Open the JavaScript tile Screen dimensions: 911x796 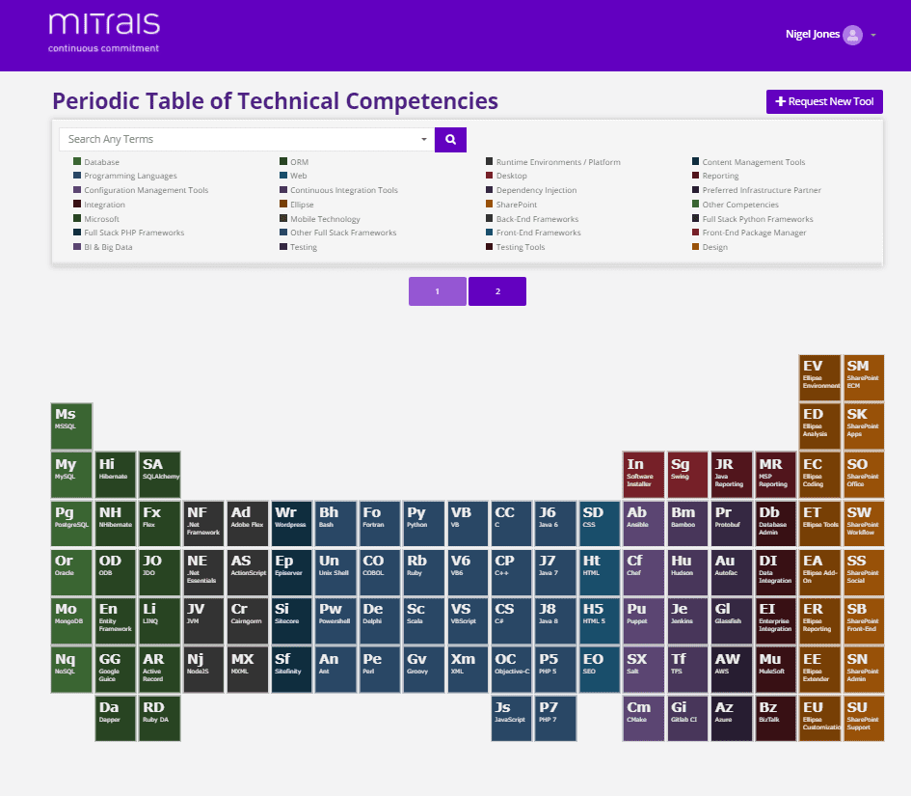click(510, 719)
